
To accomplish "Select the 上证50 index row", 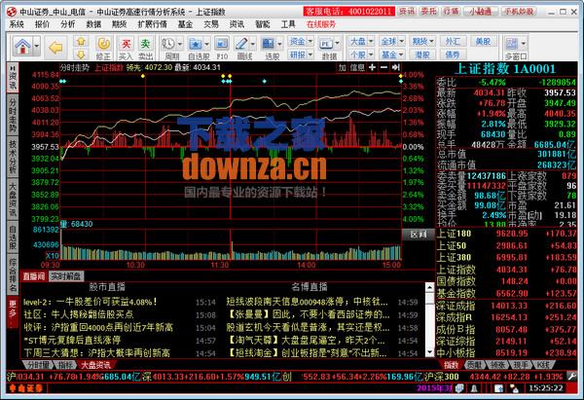I will click(x=506, y=246).
